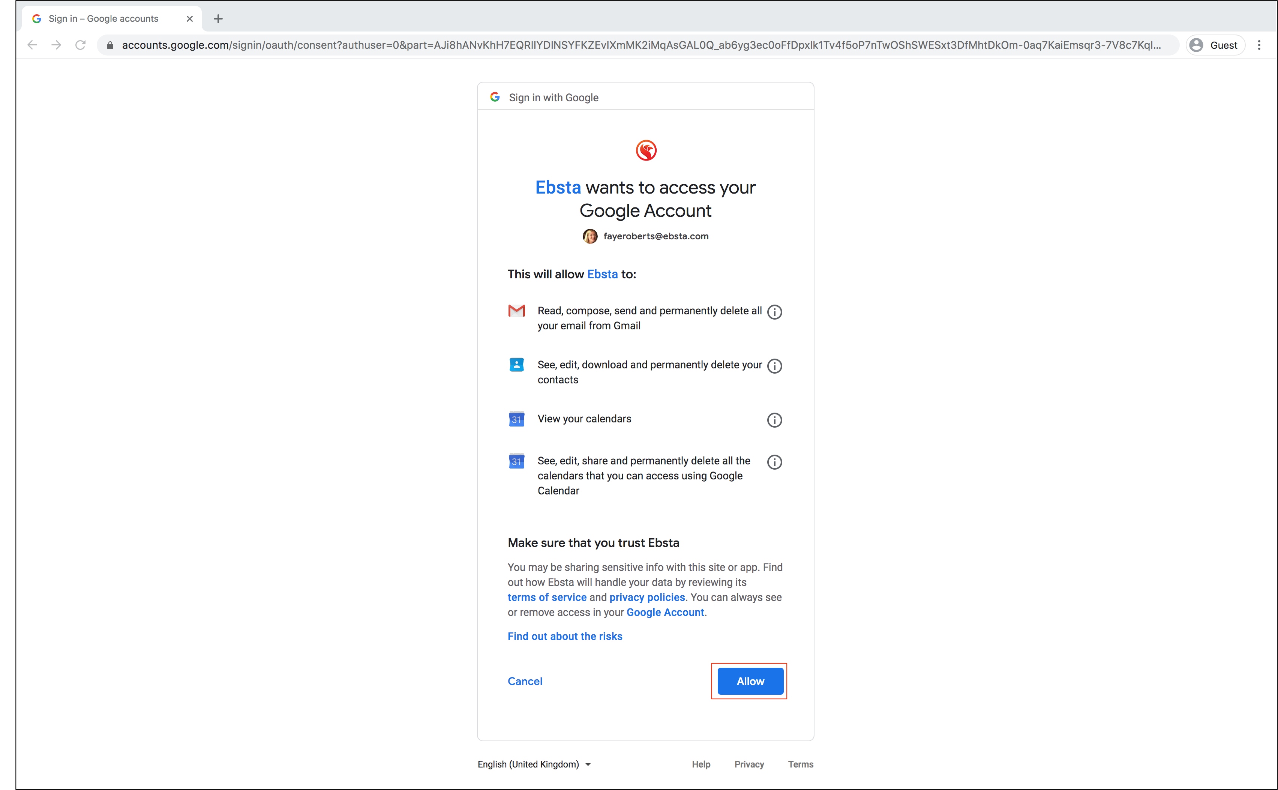Reload the page using the refresh icon
Image resolution: width=1278 pixels, height=790 pixels.
tap(80, 45)
